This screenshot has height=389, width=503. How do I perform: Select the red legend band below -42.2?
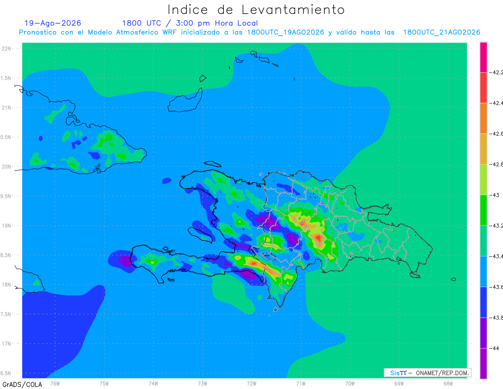pos(483,88)
